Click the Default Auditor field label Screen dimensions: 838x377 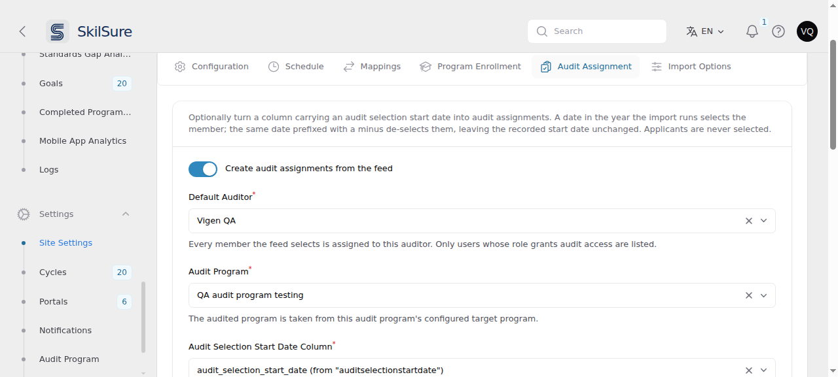(220, 197)
